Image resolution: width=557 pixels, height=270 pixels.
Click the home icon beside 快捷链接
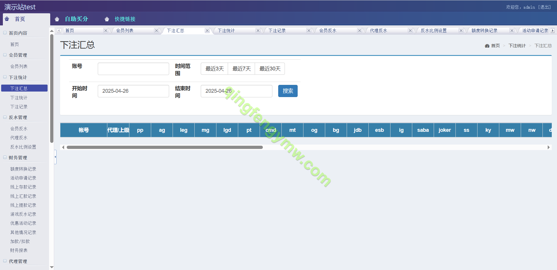pyautogui.click(x=107, y=19)
